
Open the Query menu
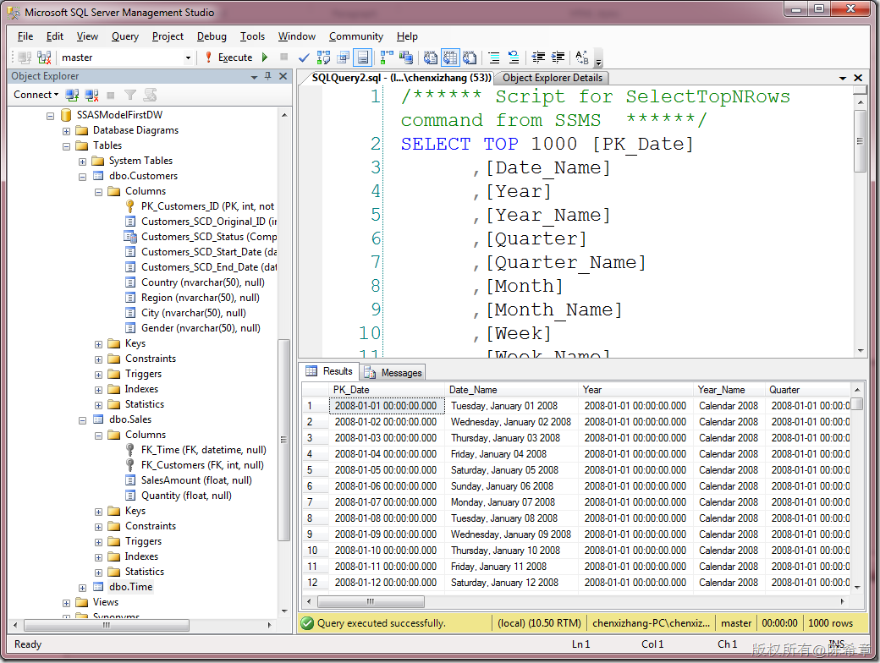(124, 36)
